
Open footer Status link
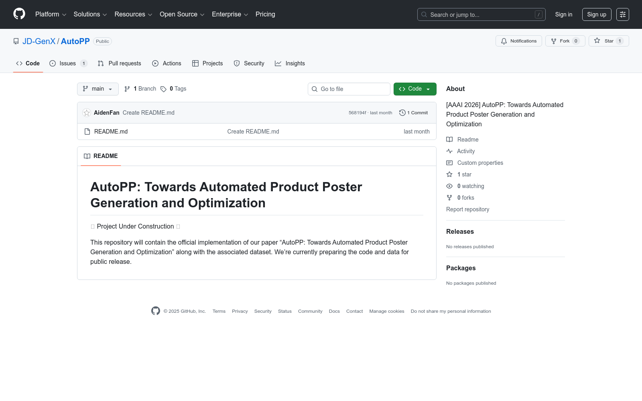point(285,311)
